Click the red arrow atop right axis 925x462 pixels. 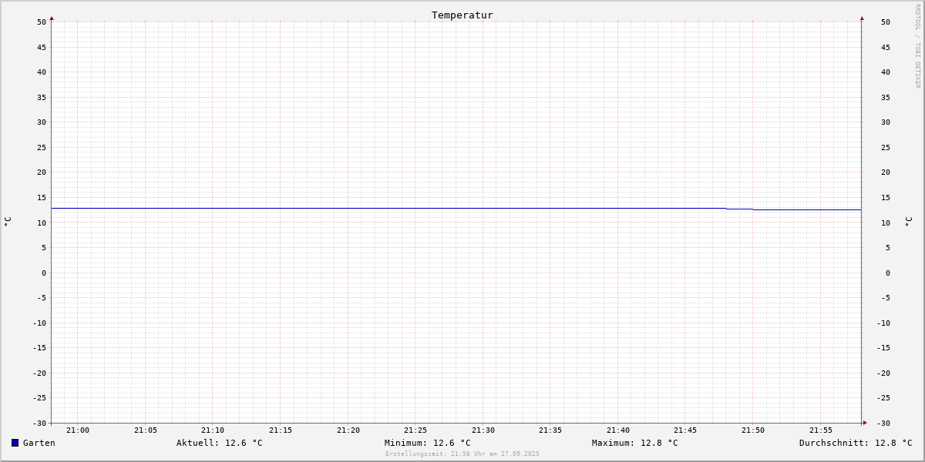(x=862, y=18)
